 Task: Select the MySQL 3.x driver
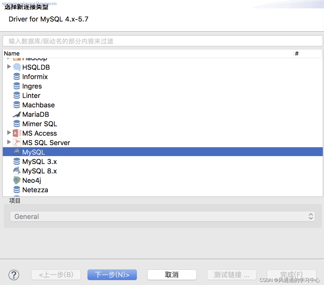(x=39, y=161)
